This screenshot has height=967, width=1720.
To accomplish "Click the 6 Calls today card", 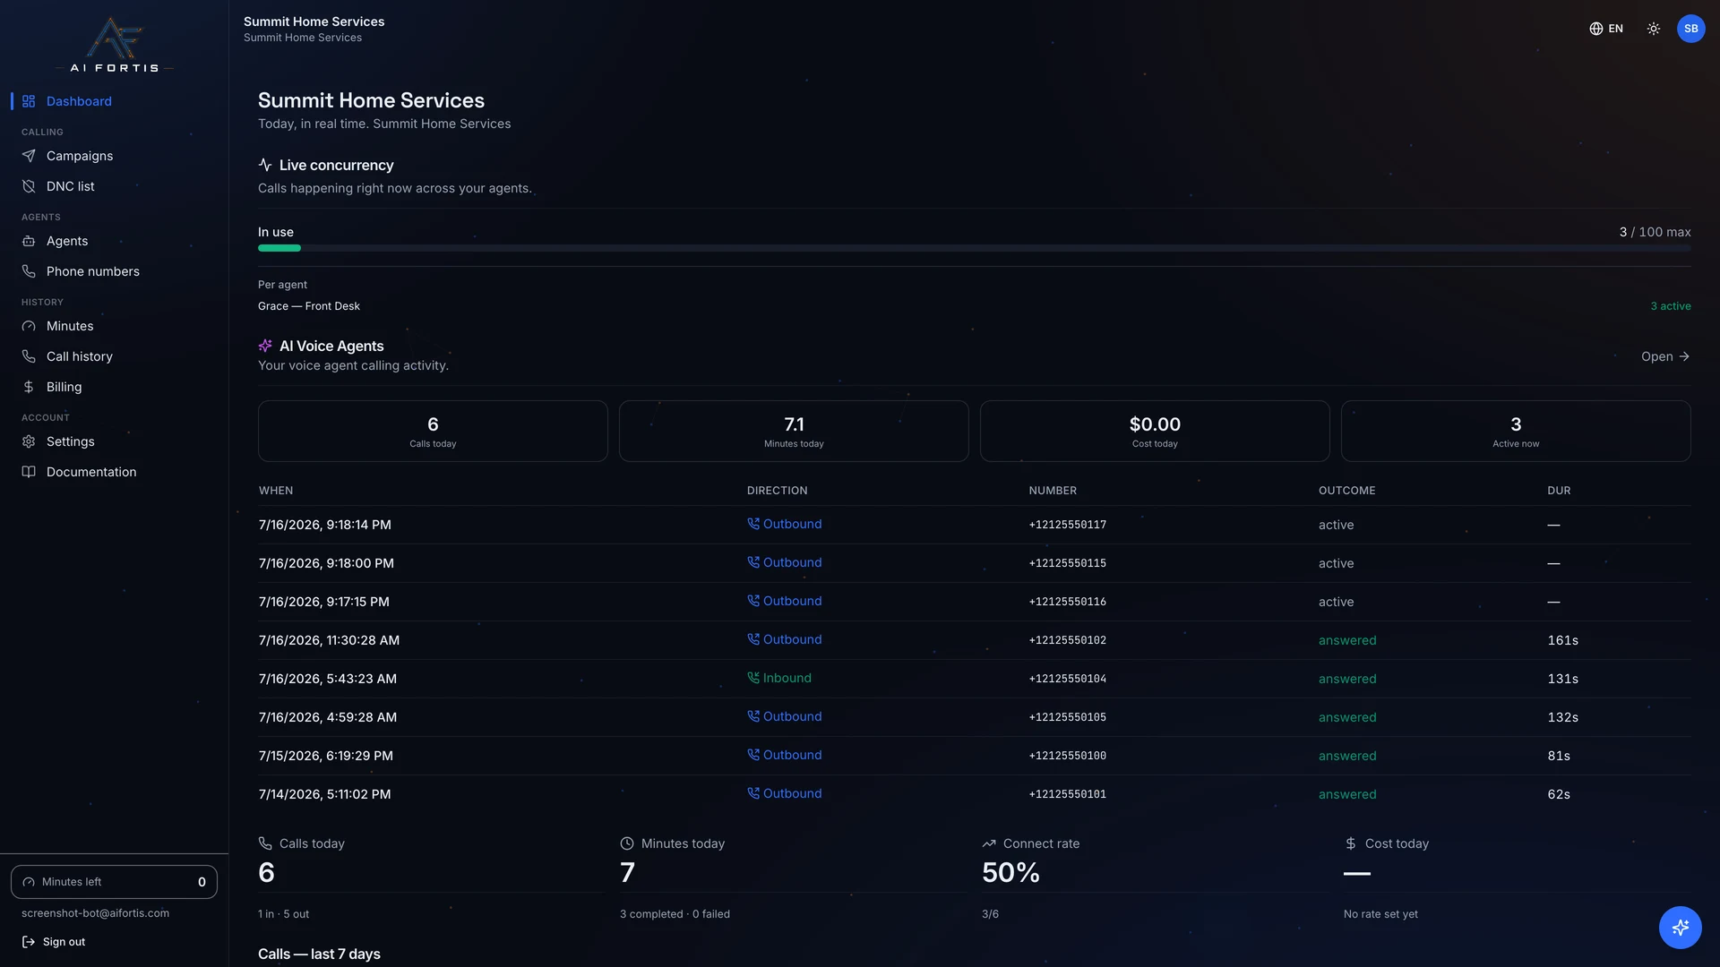I will pyautogui.click(x=433, y=431).
